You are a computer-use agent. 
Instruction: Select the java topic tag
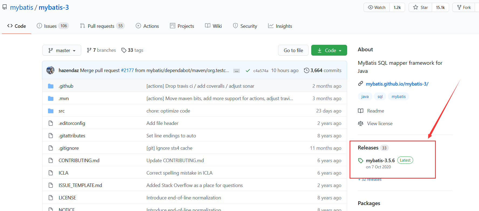(365, 97)
